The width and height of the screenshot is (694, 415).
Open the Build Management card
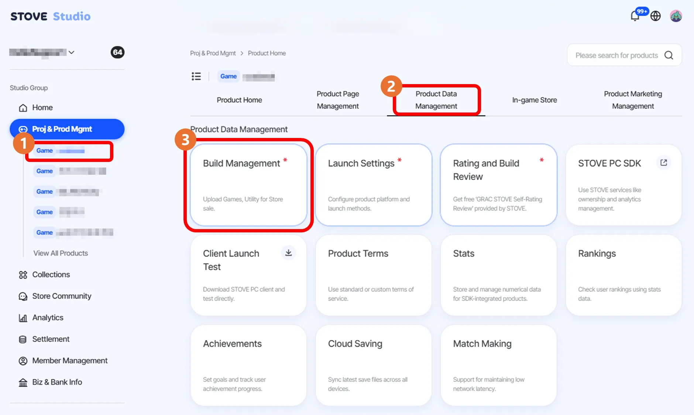coord(248,185)
